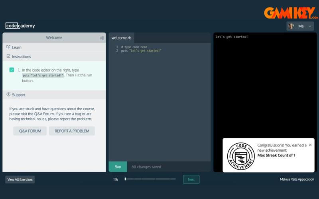The image size is (319, 199).
Task: Go to the next exercise with Next
Action: [x=191, y=179]
